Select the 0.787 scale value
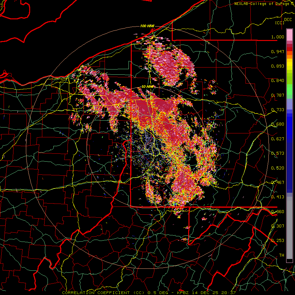 point(278,95)
